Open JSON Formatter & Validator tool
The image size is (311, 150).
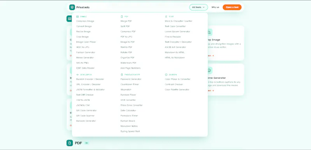pos(91,90)
